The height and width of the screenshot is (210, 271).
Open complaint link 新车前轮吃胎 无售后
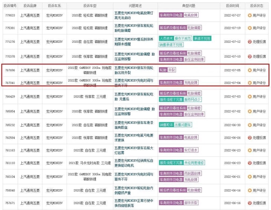pyautogui.click(x=134, y=97)
